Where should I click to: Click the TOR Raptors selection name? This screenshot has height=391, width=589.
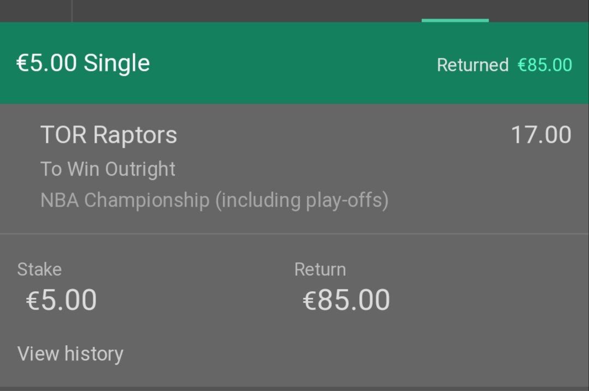(x=109, y=135)
